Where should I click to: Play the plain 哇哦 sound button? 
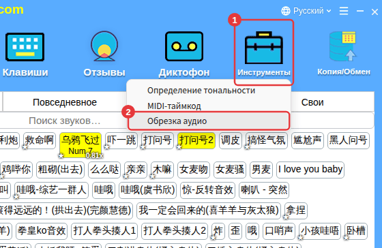(104, 190)
